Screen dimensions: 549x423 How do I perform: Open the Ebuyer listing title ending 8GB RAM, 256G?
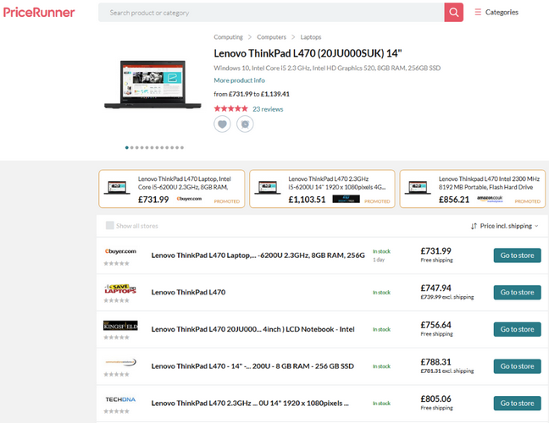(x=258, y=255)
